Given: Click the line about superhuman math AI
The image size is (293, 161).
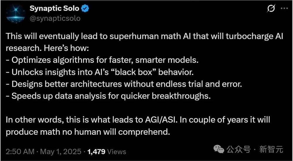Looking at the screenshot, I should [x=145, y=36].
